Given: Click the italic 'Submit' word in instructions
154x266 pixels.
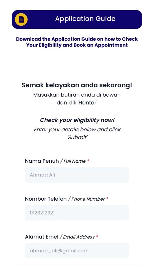Looking at the screenshot, I should tap(77, 137).
